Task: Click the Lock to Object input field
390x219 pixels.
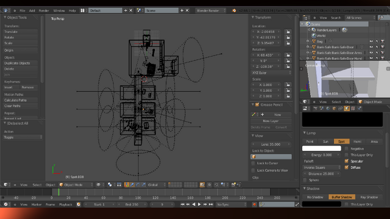Action: tap(271, 157)
